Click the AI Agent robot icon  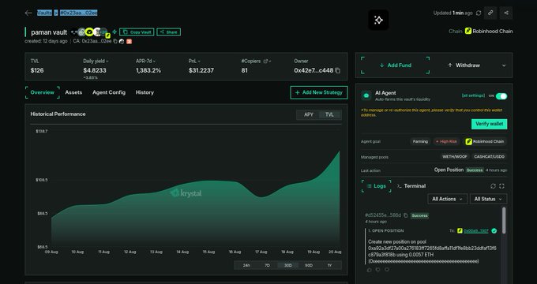[366, 95]
